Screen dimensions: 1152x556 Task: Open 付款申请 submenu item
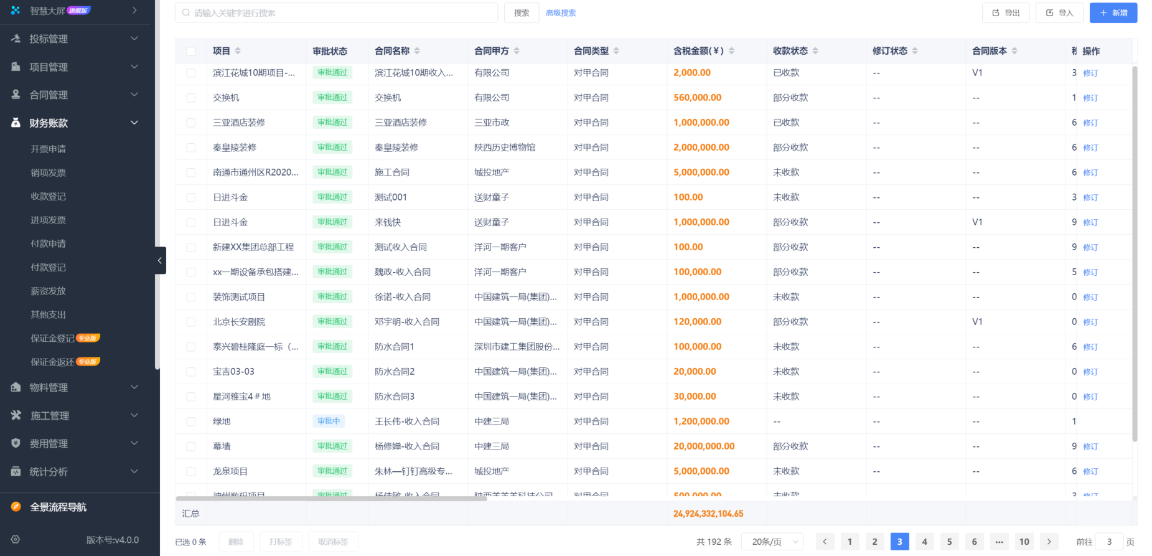coord(48,243)
